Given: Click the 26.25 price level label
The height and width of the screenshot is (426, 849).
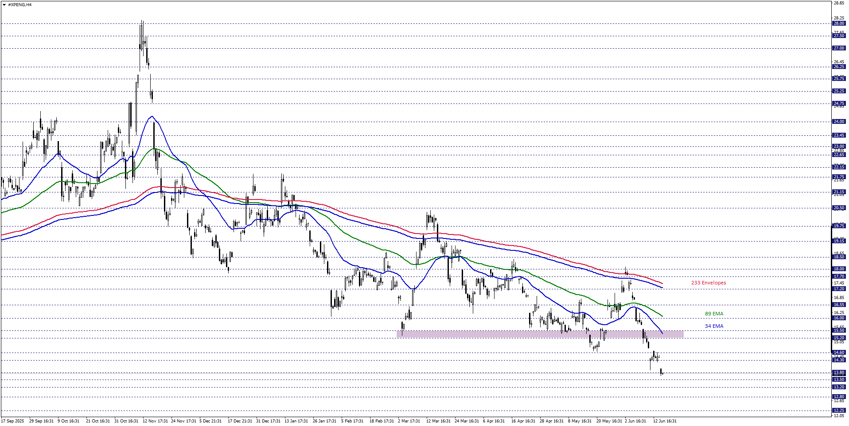Looking at the screenshot, I should pyautogui.click(x=839, y=67).
